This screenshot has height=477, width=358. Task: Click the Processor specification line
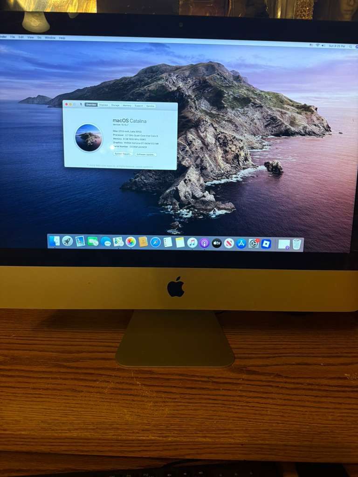point(136,135)
